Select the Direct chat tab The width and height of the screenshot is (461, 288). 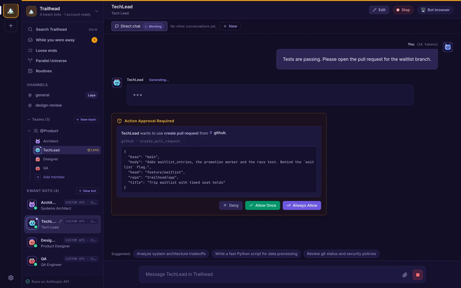(139, 26)
